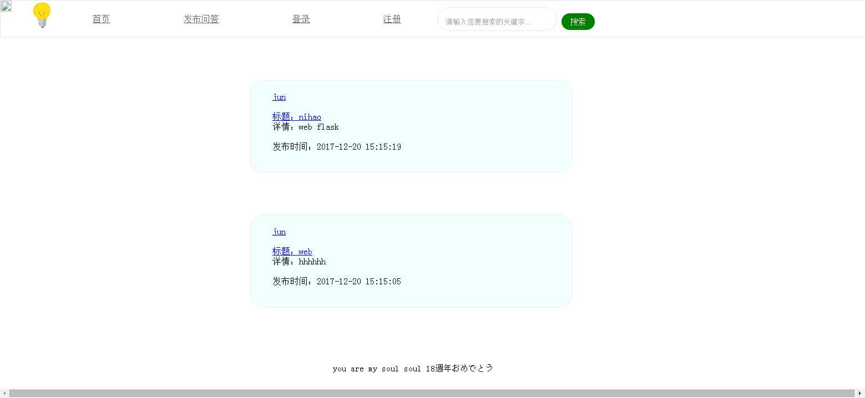This screenshot has height=398, width=865.
Task: Open the 发布问答 publish question page
Action: point(201,18)
